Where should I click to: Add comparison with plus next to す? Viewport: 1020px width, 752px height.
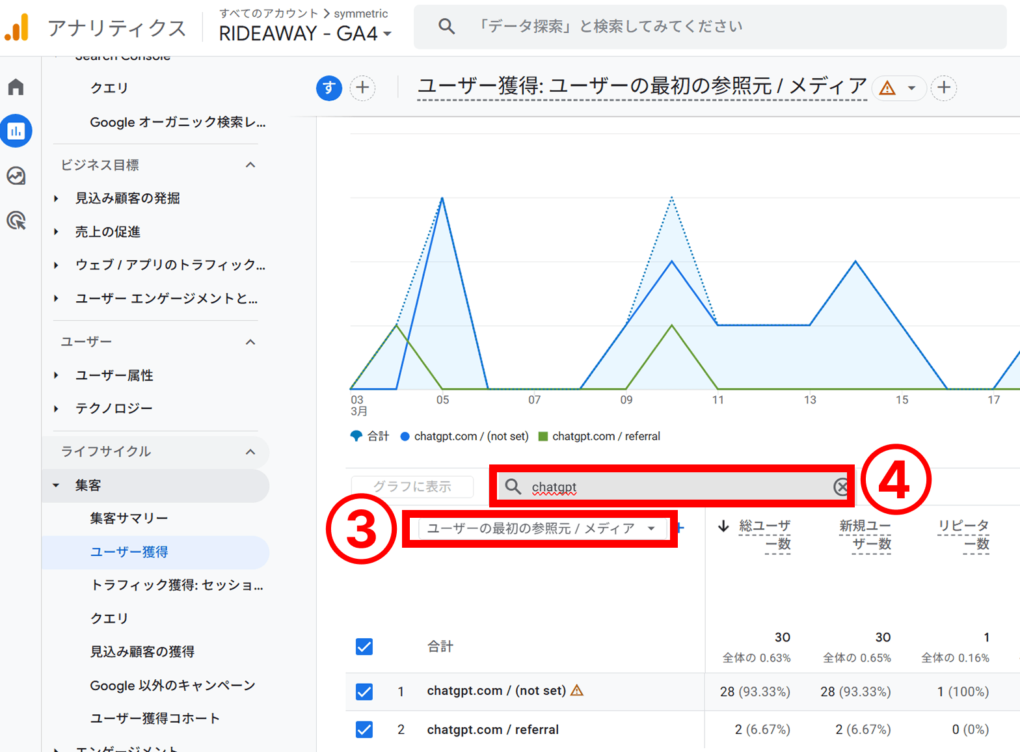(363, 88)
